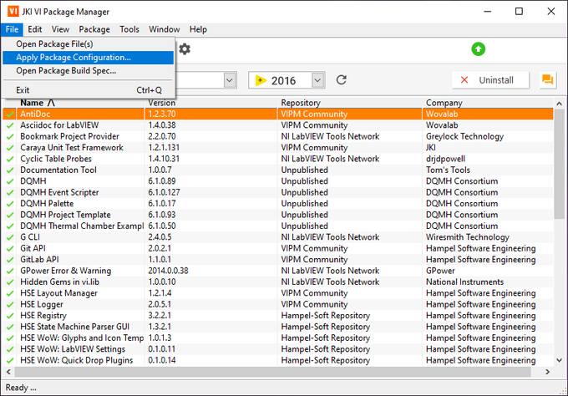Click the horizontal scrollbar right arrow
The image size is (568, 396).
pos(547,372)
